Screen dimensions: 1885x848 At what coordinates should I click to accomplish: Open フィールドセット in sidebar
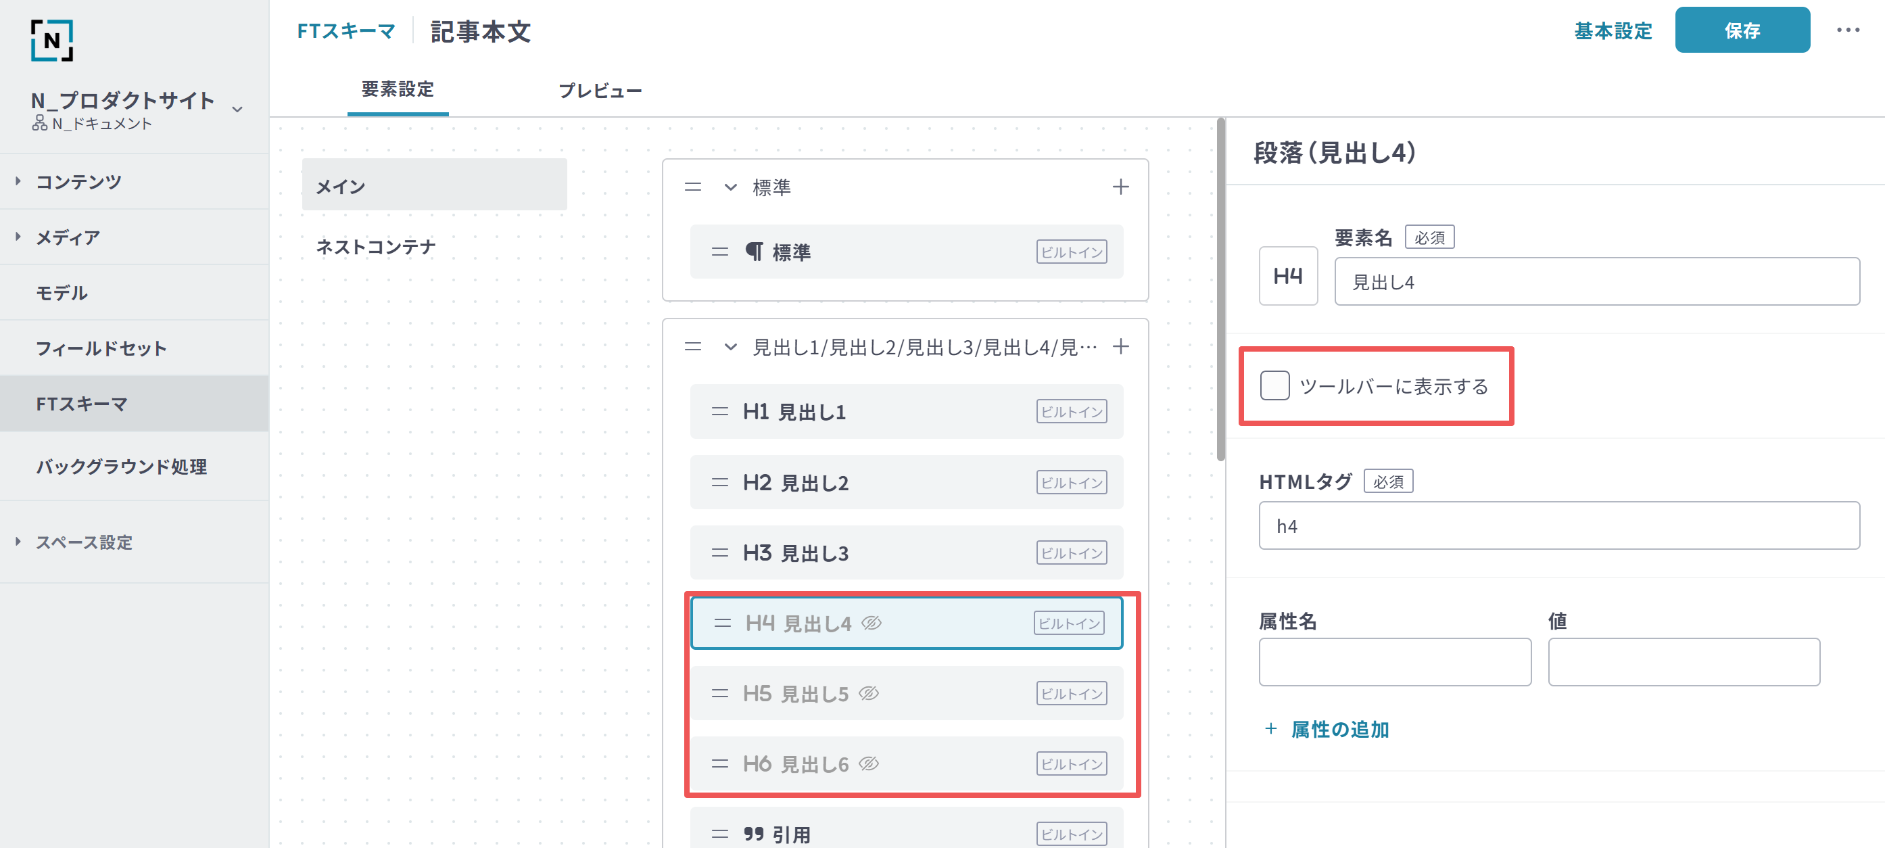101,348
